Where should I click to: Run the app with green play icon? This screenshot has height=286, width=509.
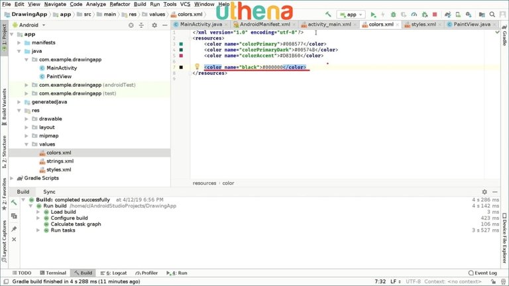[x=373, y=14]
